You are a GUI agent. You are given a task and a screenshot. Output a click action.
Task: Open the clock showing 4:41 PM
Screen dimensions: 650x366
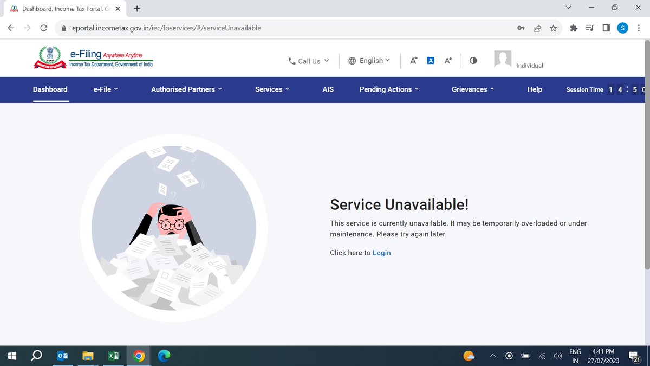pos(603,356)
